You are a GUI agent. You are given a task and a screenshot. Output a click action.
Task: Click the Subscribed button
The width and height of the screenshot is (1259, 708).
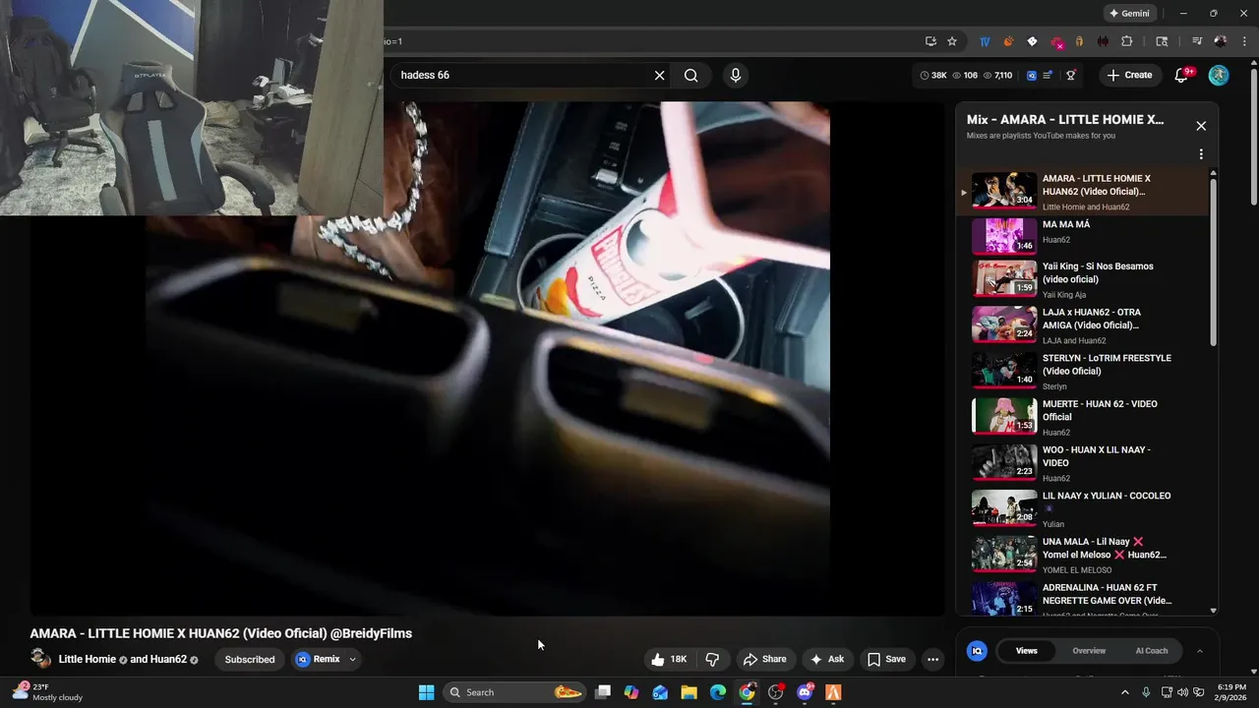pyautogui.click(x=250, y=659)
